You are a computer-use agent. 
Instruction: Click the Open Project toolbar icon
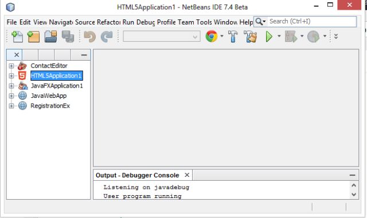51,37
